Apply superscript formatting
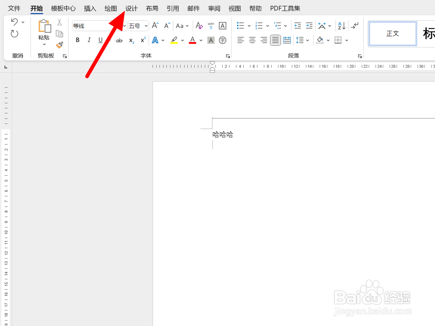435x326 pixels. click(x=143, y=40)
